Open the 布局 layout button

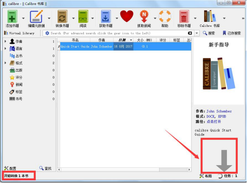pyautogui.click(x=206, y=176)
